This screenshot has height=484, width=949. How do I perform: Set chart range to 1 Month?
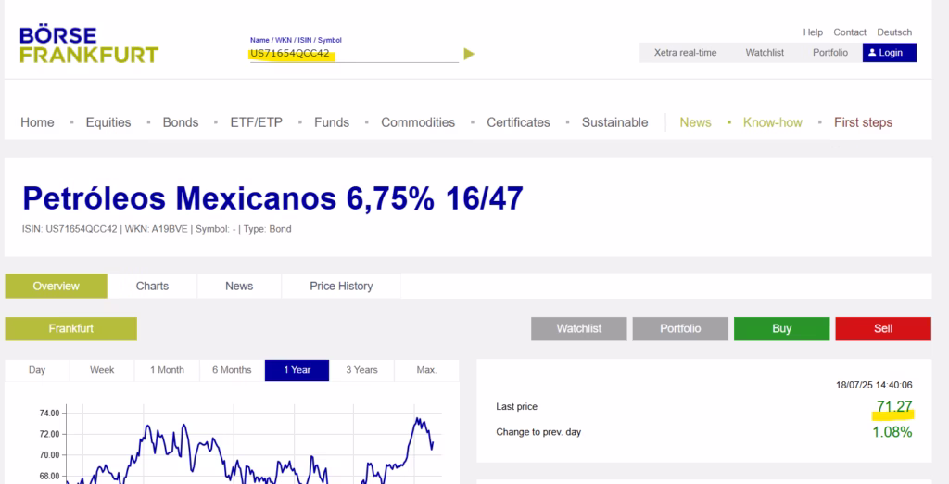pos(167,370)
